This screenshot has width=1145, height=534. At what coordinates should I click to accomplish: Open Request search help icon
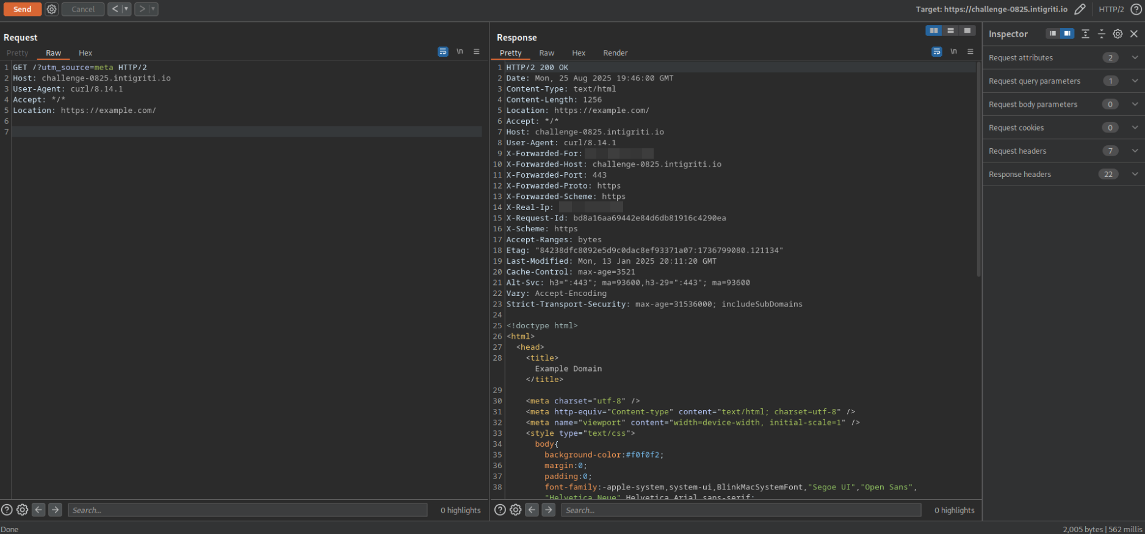point(7,510)
